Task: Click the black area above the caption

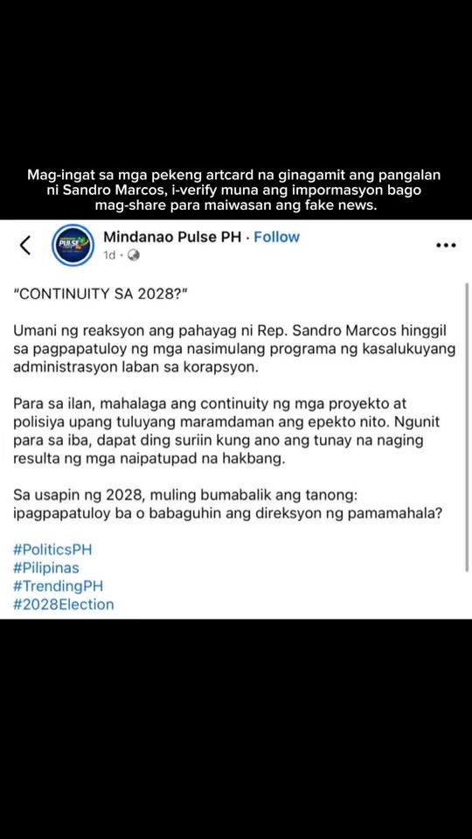Action: pyautogui.click(x=236, y=80)
